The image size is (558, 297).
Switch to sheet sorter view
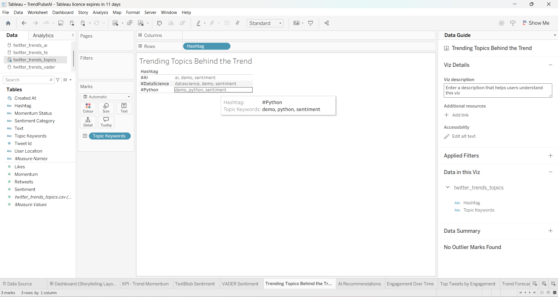[x=542, y=293]
